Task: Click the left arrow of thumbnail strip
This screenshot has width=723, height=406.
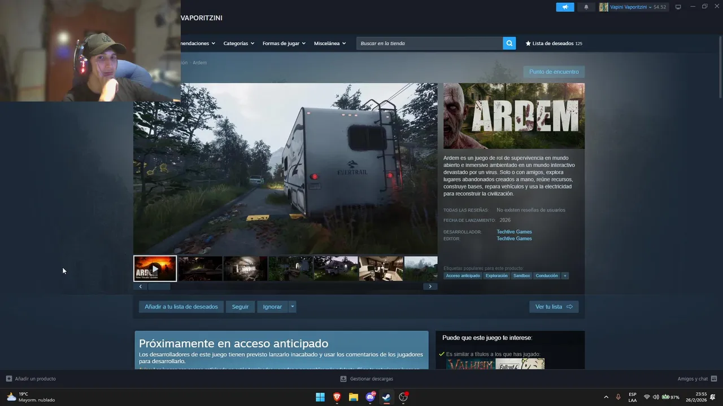Action: pyautogui.click(x=140, y=286)
